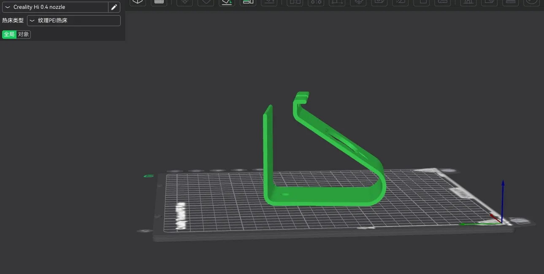Click the cube-shaped Add model icon

tap(138, 2)
